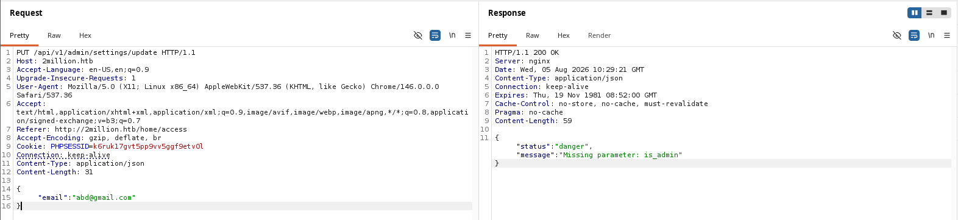Click the request Content-Type: application/json header
Image resolution: width=958 pixels, height=220 pixels.
[x=80, y=163]
